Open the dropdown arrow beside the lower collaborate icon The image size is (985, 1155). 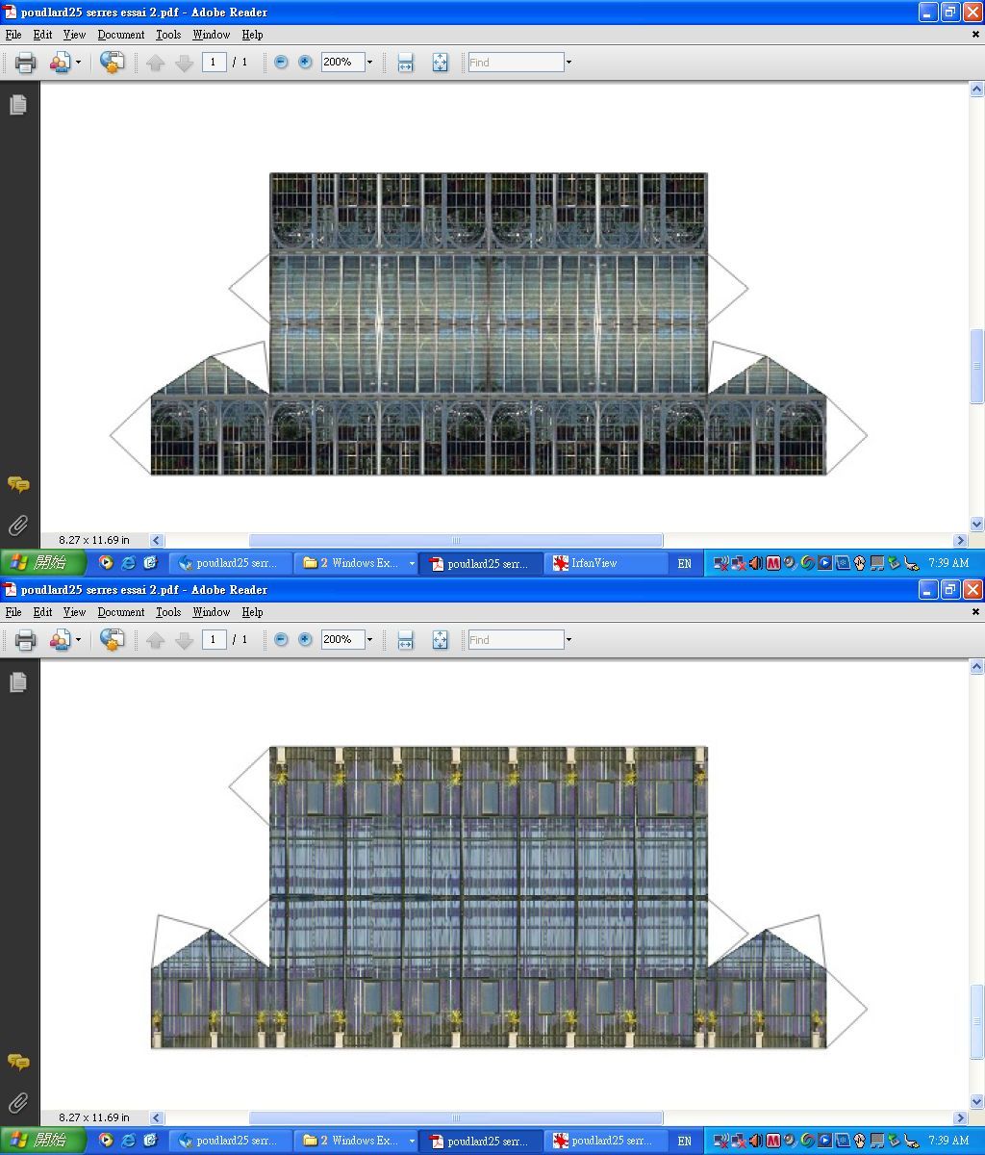coord(78,640)
